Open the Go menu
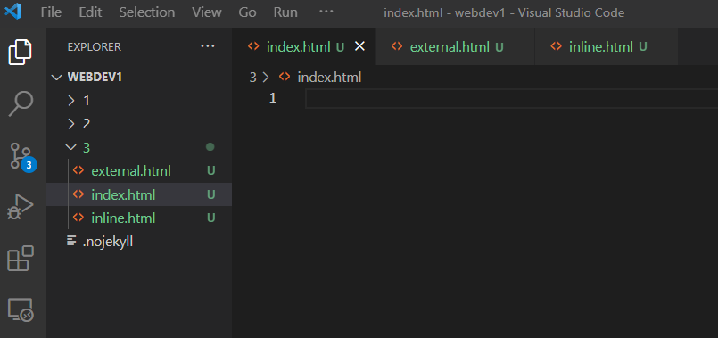 (x=247, y=12)
